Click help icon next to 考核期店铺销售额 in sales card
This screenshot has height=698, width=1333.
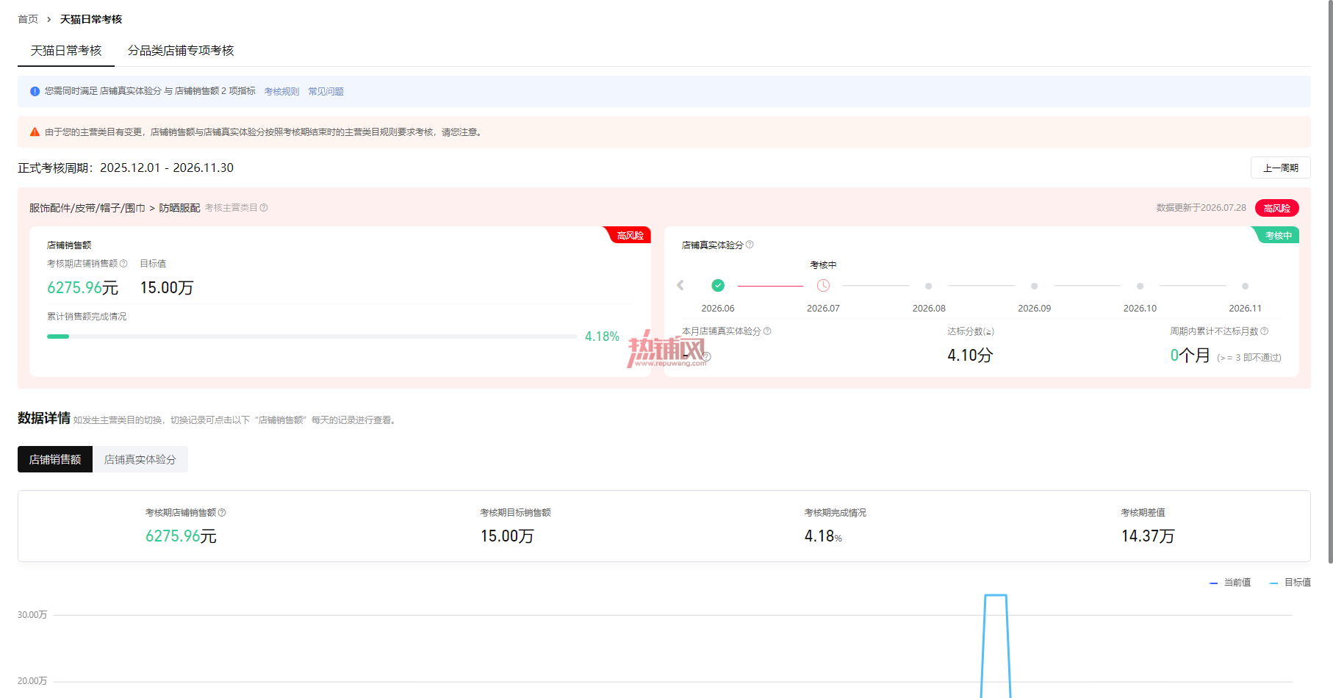pyautogui.click(x=123, y=264)
